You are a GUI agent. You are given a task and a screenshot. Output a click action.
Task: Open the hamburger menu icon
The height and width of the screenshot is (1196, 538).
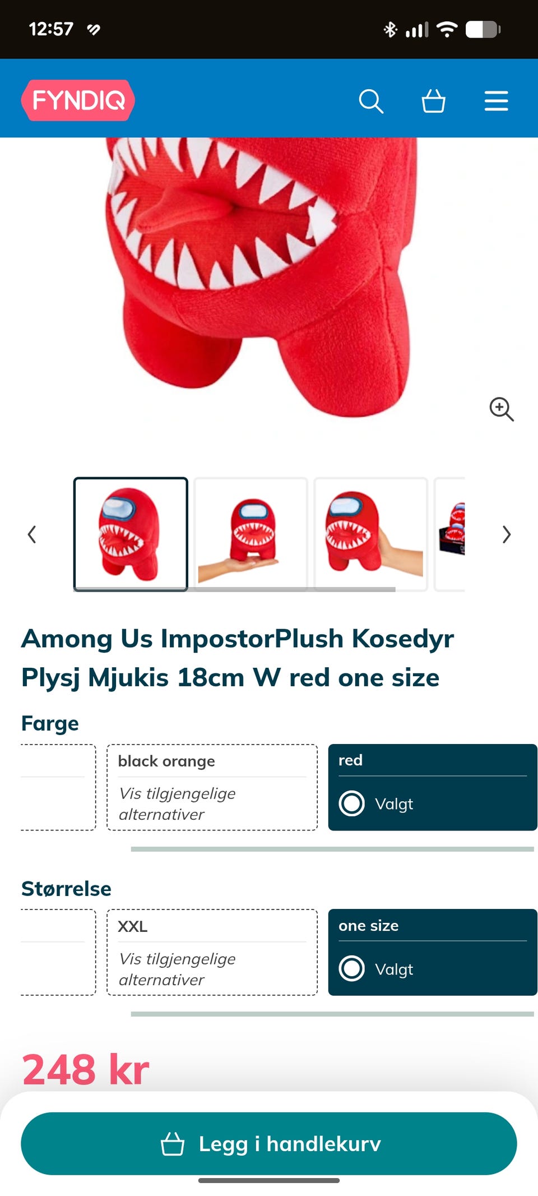click(497, 101)
